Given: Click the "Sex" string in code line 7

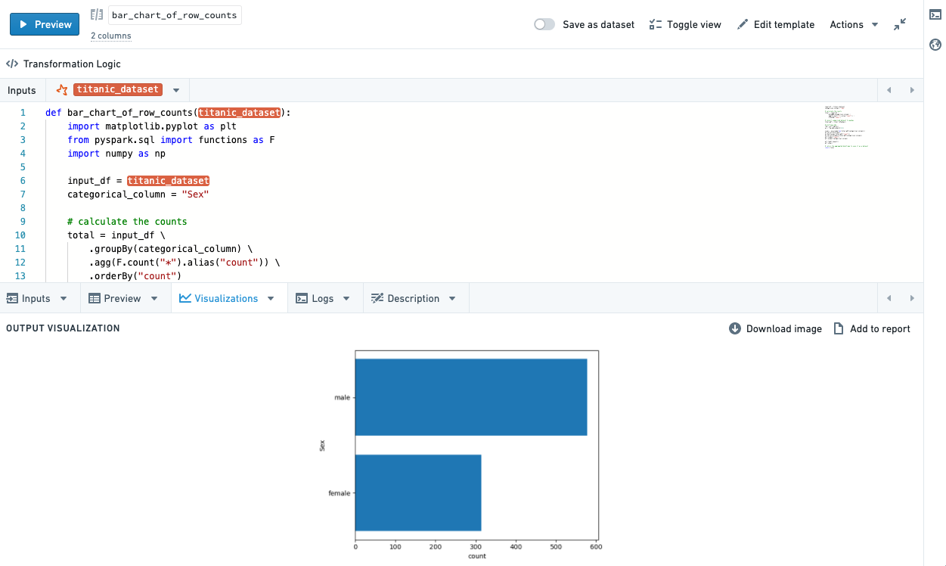Looking at the screenshot, I should tap(195, 194).
